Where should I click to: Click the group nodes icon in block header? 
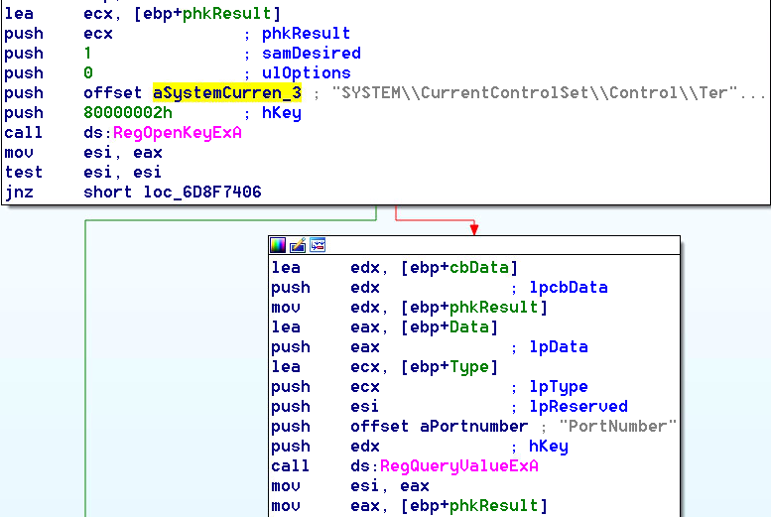(318, 245)
